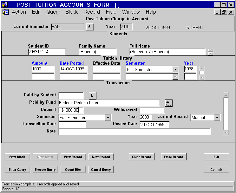The image size is (236, 193).
Task: Click the Family Name field
Action: point(97,52)
